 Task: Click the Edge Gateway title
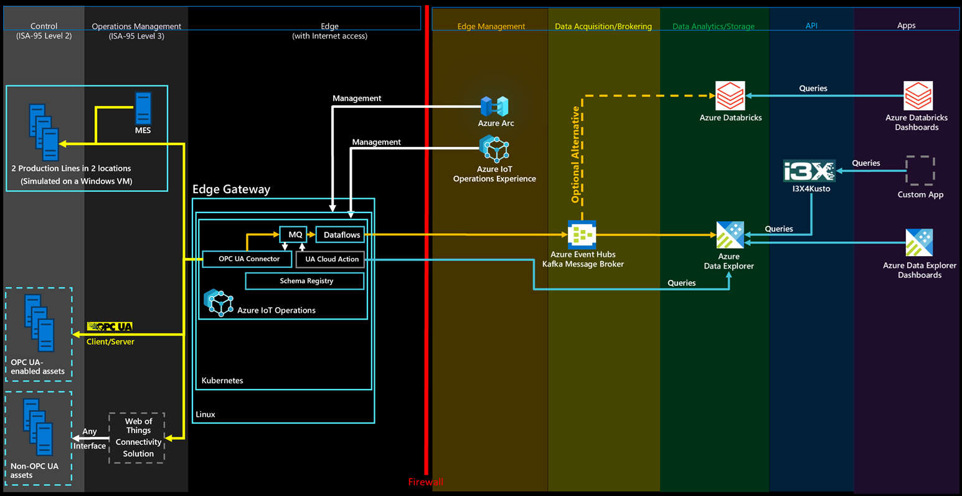[x=231, y=189]
